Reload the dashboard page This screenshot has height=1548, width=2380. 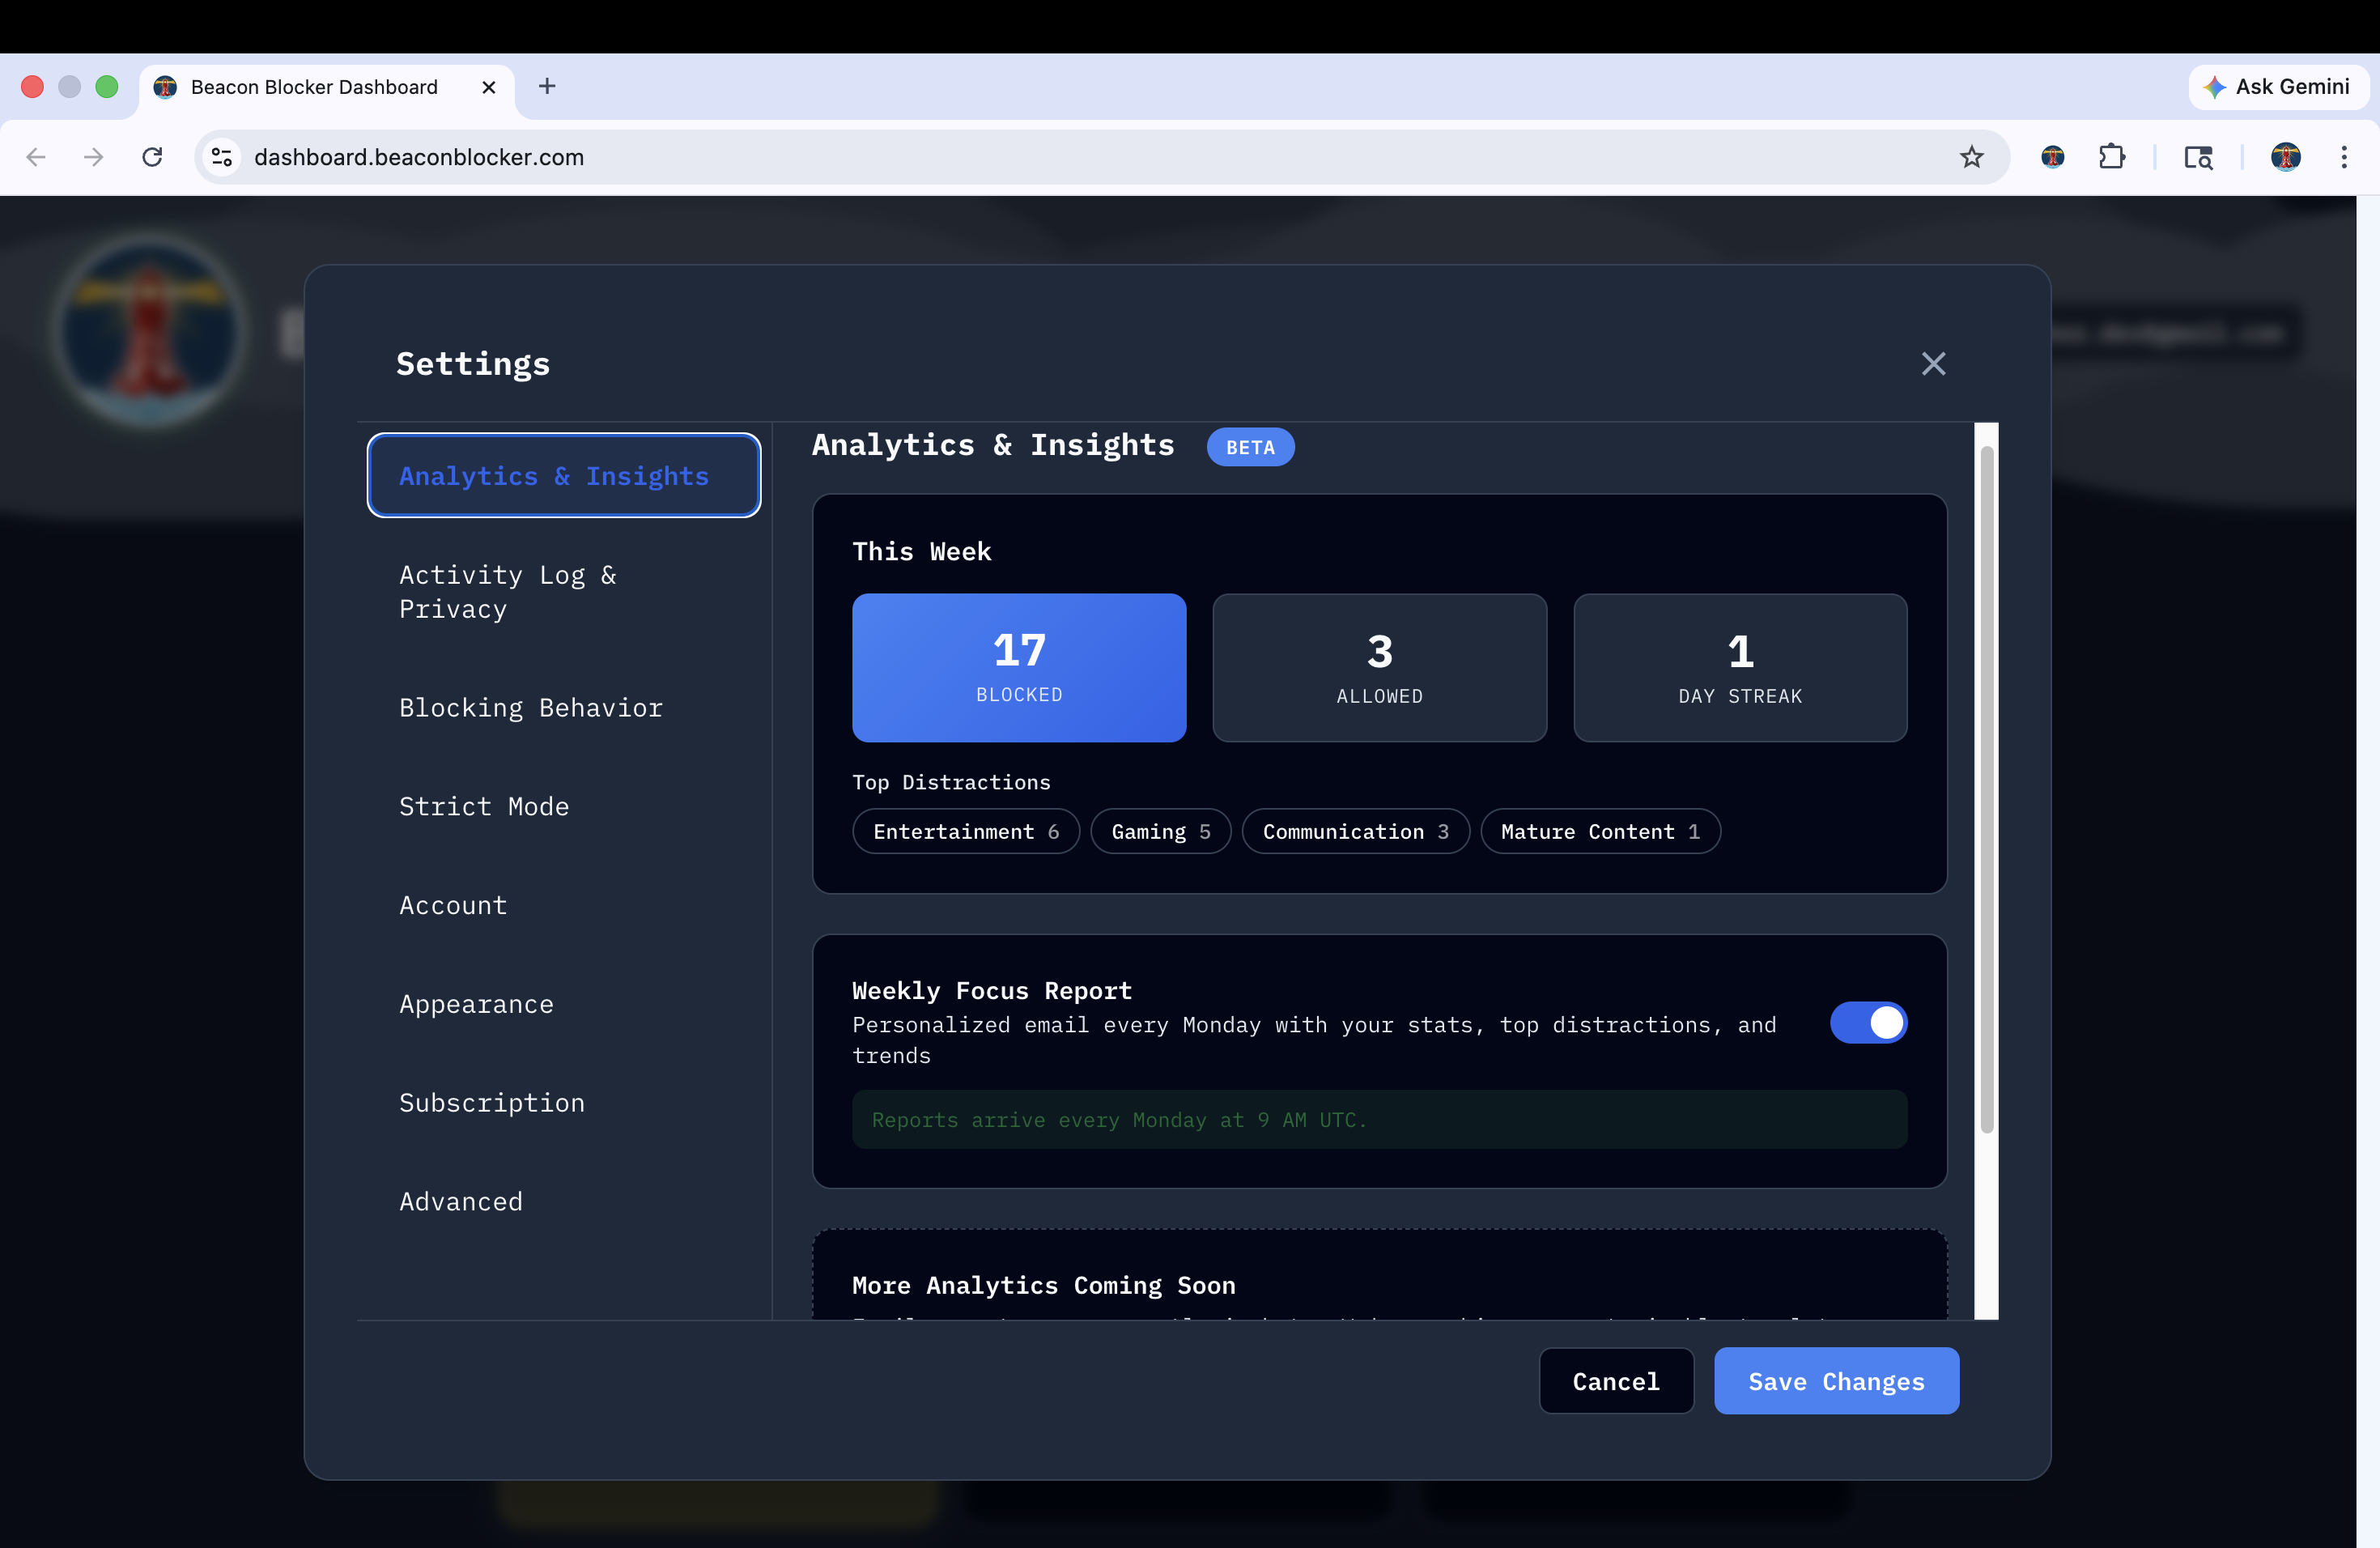pos(152,157)
